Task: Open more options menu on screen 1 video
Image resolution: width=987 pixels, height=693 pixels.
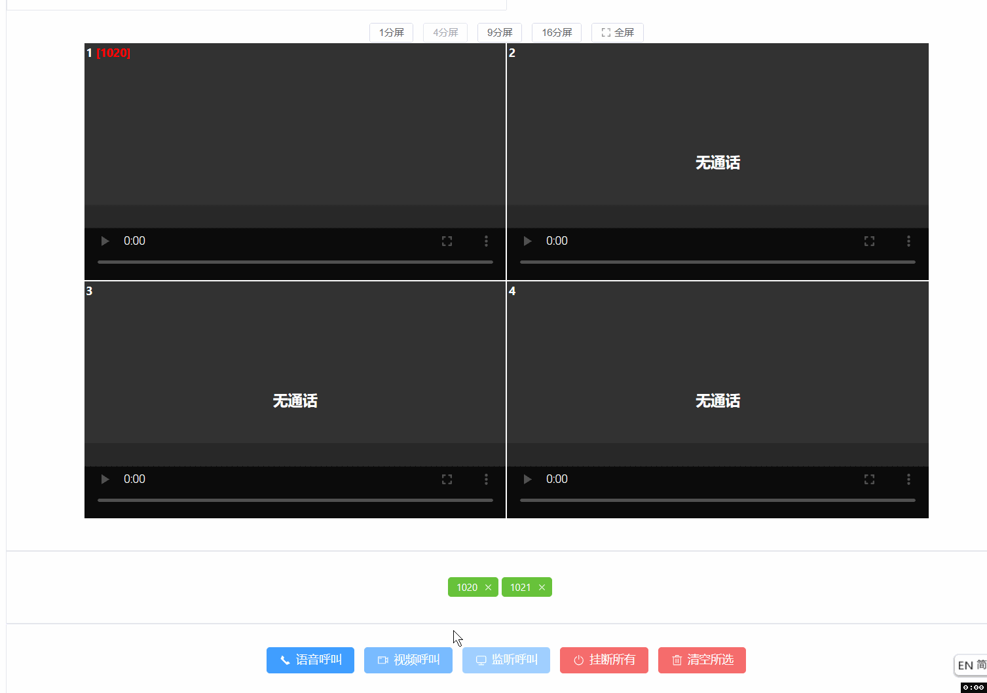Action: click(x=486, y=241)
